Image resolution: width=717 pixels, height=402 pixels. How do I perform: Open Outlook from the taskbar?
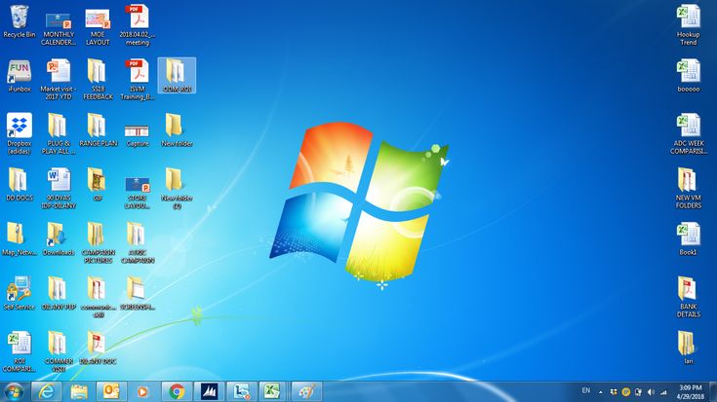click(111, 391)
